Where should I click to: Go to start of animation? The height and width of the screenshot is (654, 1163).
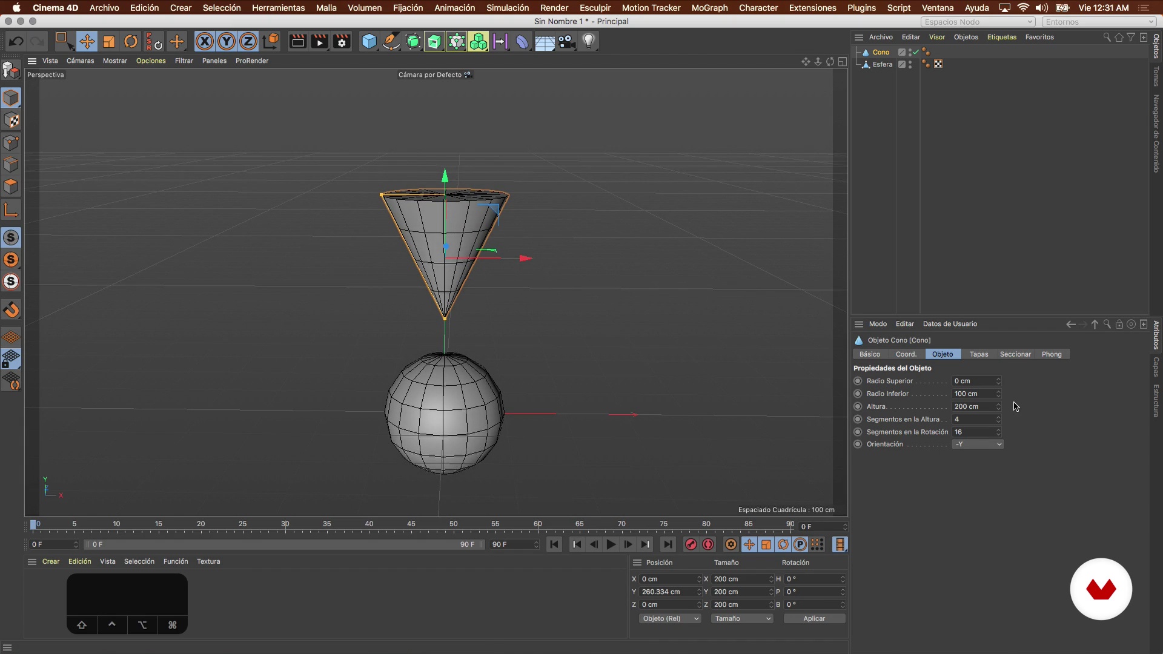pyautogui.click(x=554, y=544)
